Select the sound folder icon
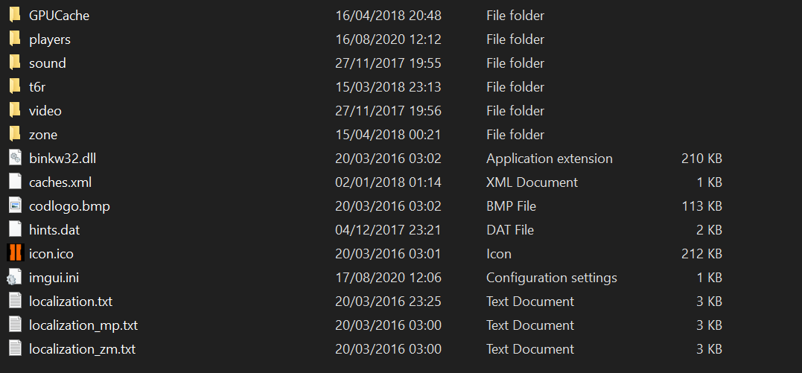The width and height of the screenshot is (802, 373). tap(16, 63)
